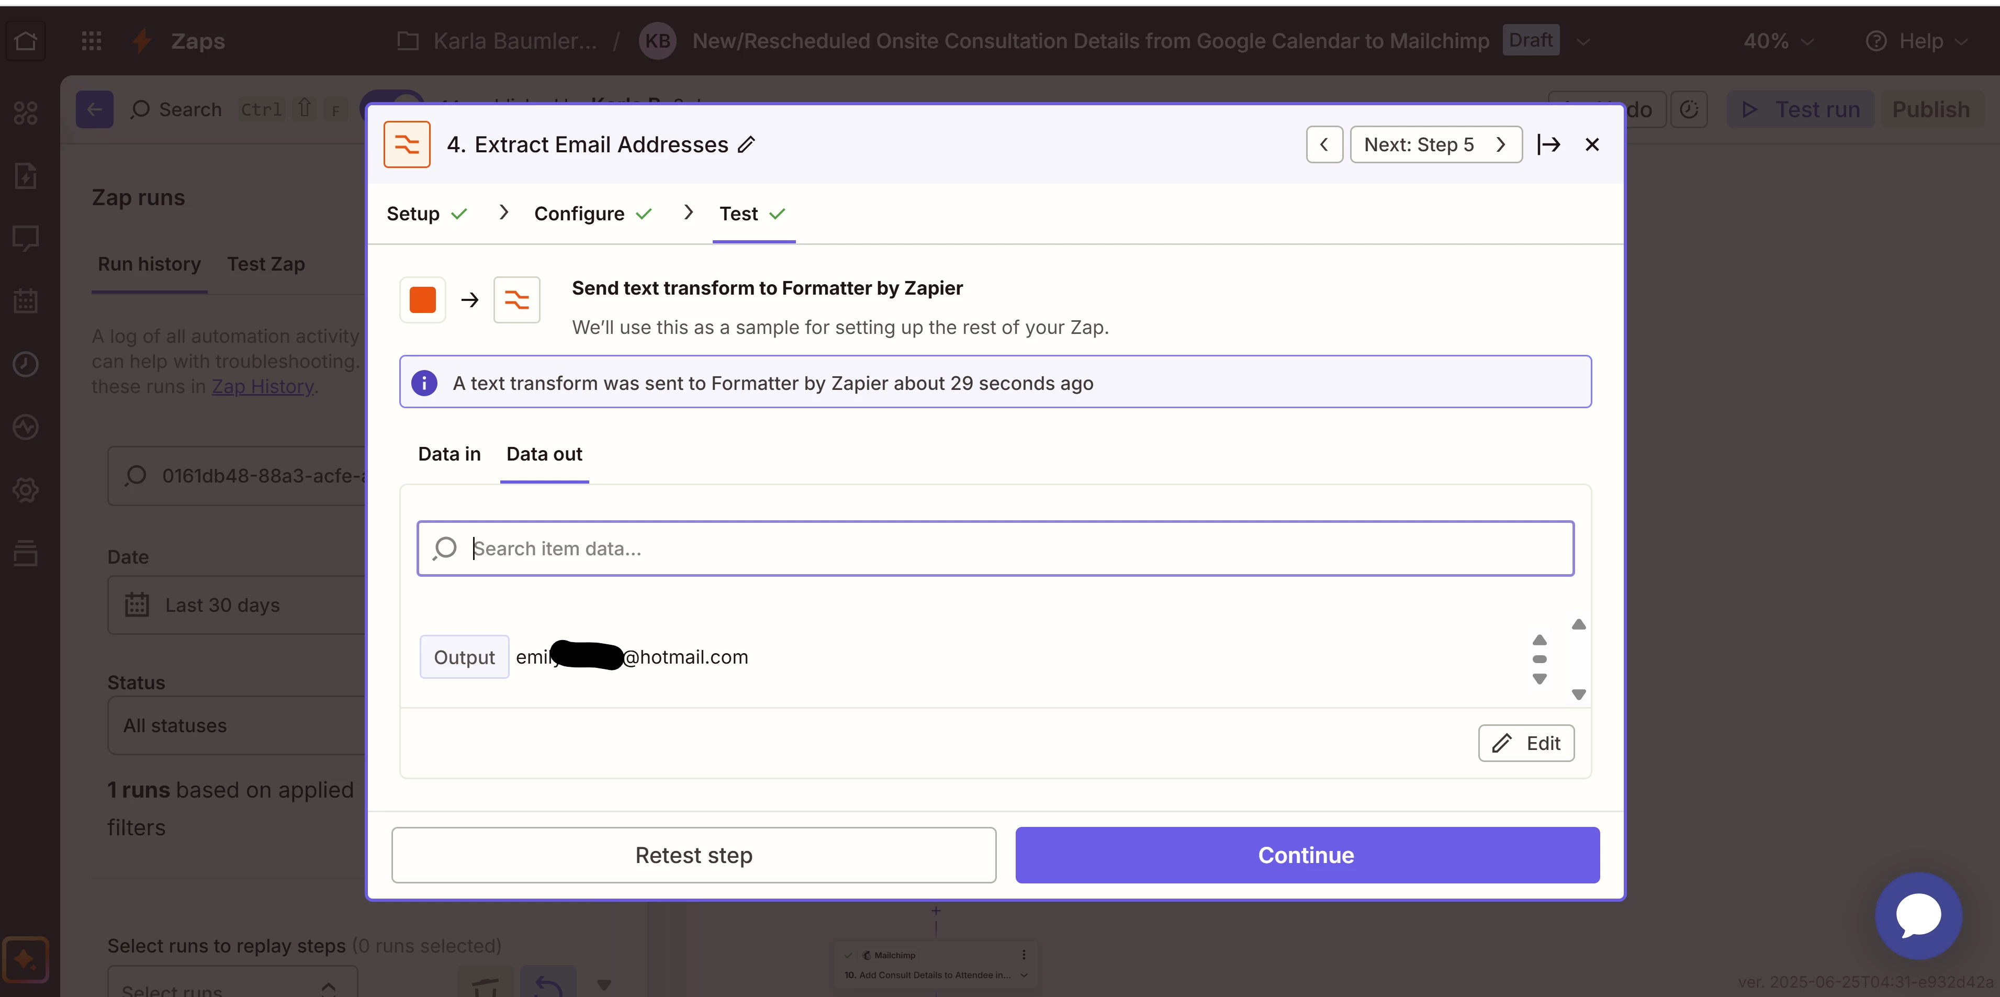Screen dimensions: 2000x997
Task: Click the Retest step button
Action: 693,855
